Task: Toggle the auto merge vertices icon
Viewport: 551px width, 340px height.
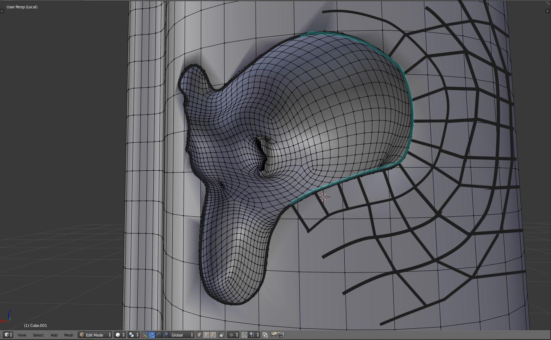Action: click(x=265, y=335)
